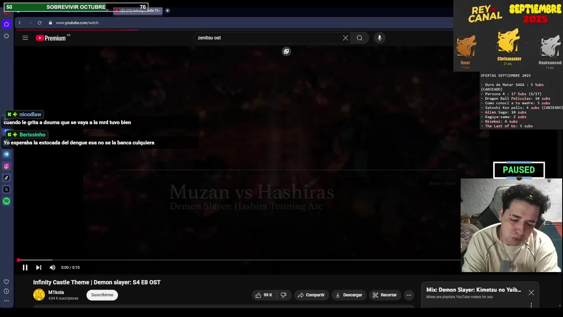Image resolution: width=563 pixels, height=317 pixels.
Task: Reload the YouTube page
Action: pos(40,23)
